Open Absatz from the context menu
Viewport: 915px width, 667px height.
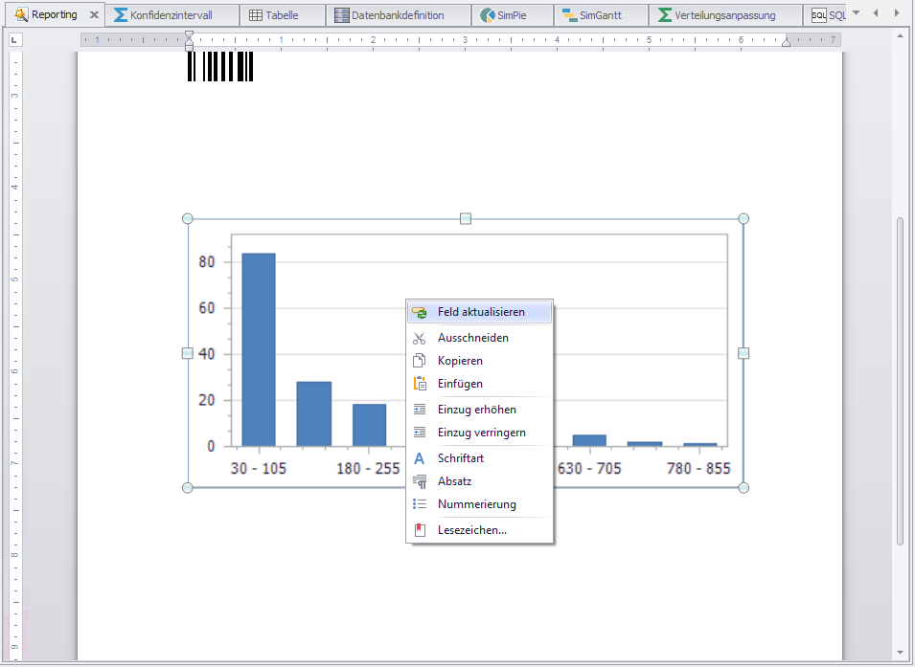pos(479,481)
